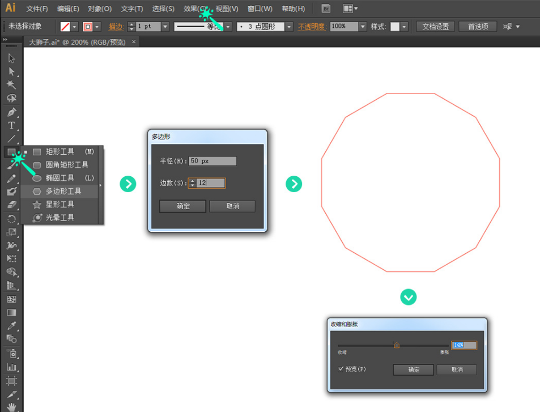Choose 多边形工具 from the flyout
The height and width of the screenshot is (412, 540).
tap(63, 191)
